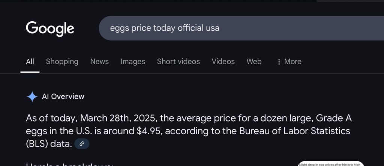The image size is (384, 166).
Task: Click the AI Overview heading label
Action: point(63,96)
